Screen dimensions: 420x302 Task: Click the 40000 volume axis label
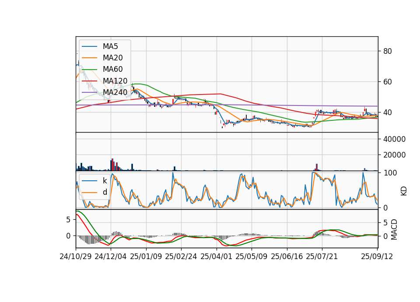tap(394, 139)
